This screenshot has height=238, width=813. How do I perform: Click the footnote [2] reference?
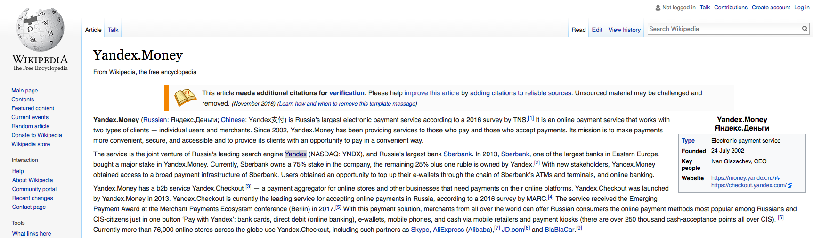[x=537, y=163]
